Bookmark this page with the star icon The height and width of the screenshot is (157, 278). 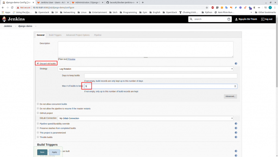207,8
